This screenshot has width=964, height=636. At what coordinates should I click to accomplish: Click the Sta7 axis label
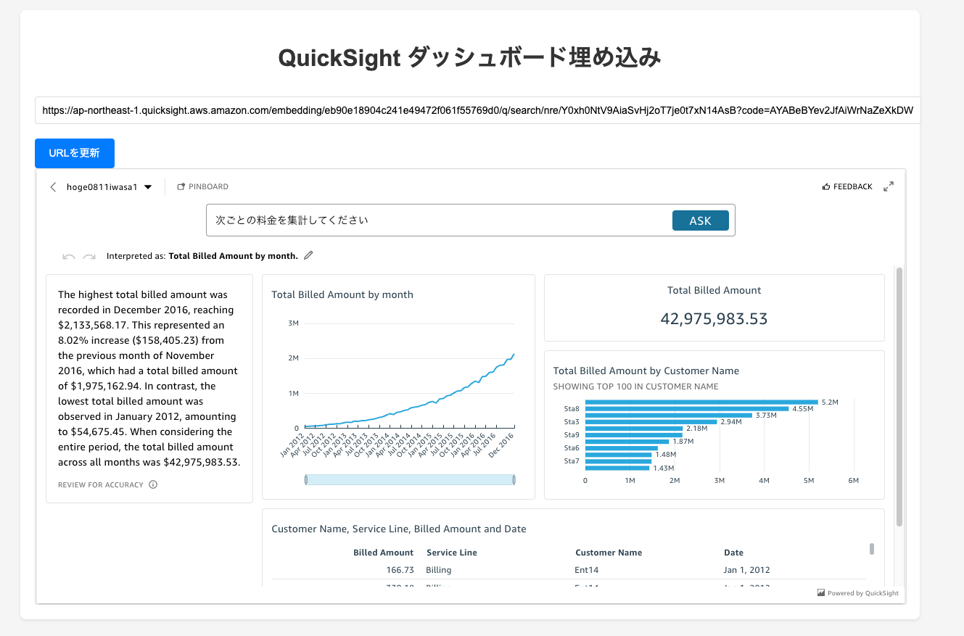click(x=572, y=461)
